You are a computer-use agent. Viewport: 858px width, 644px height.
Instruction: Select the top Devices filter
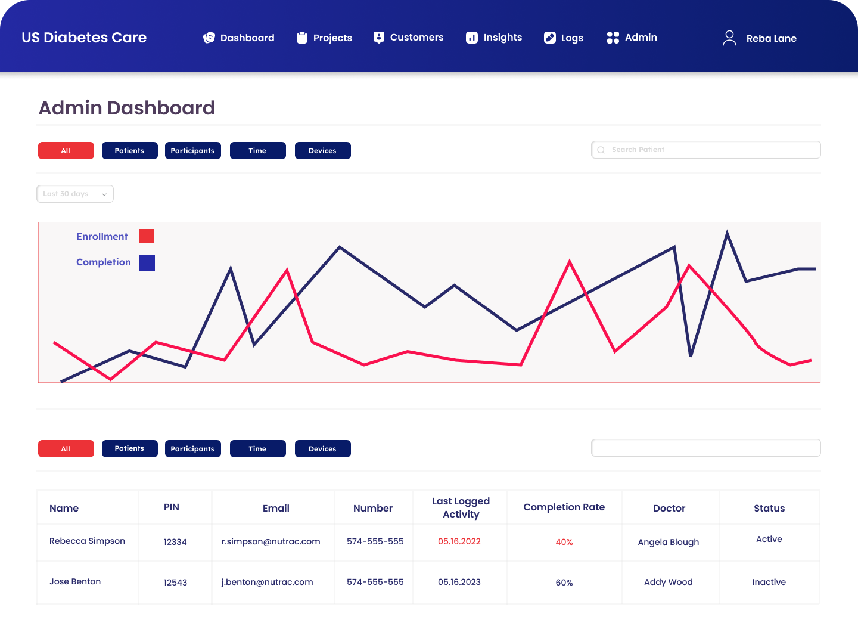(323, 150)
